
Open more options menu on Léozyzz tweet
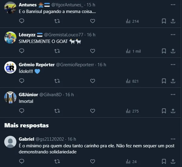pos(173,35)
